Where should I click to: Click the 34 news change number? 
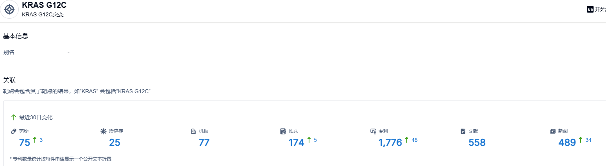click(x=588, y=140)
